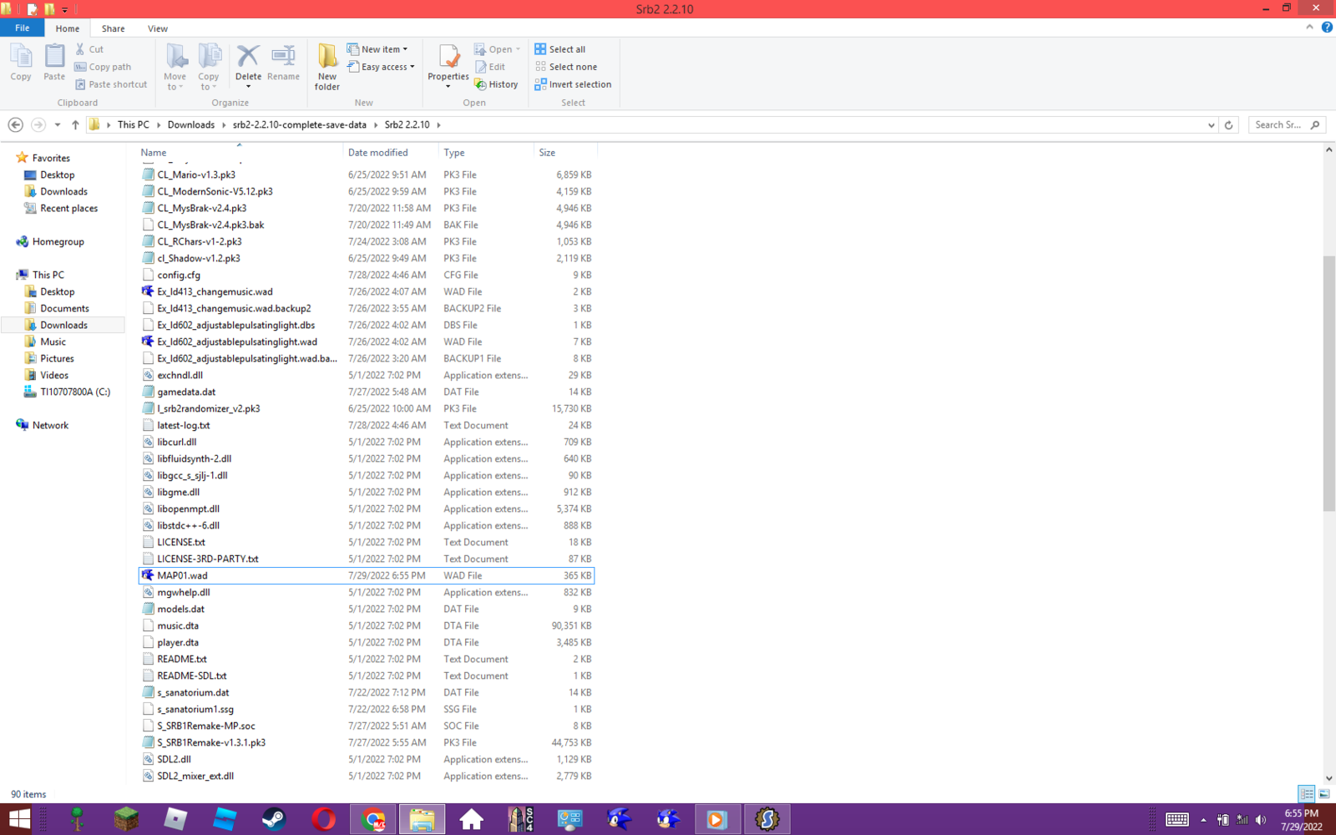Expand the Open dropdown in ribbon
The width and height of the screenshot is (1336, 835).
click(497, 49)
